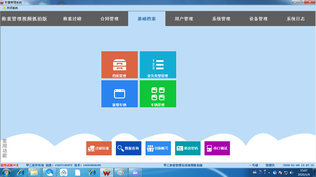Image resolution: width=316 pixels, height=177 pixels.
Task: Click the 新增车辆 add vehicle tile
Action: click(x=119, y=94)
